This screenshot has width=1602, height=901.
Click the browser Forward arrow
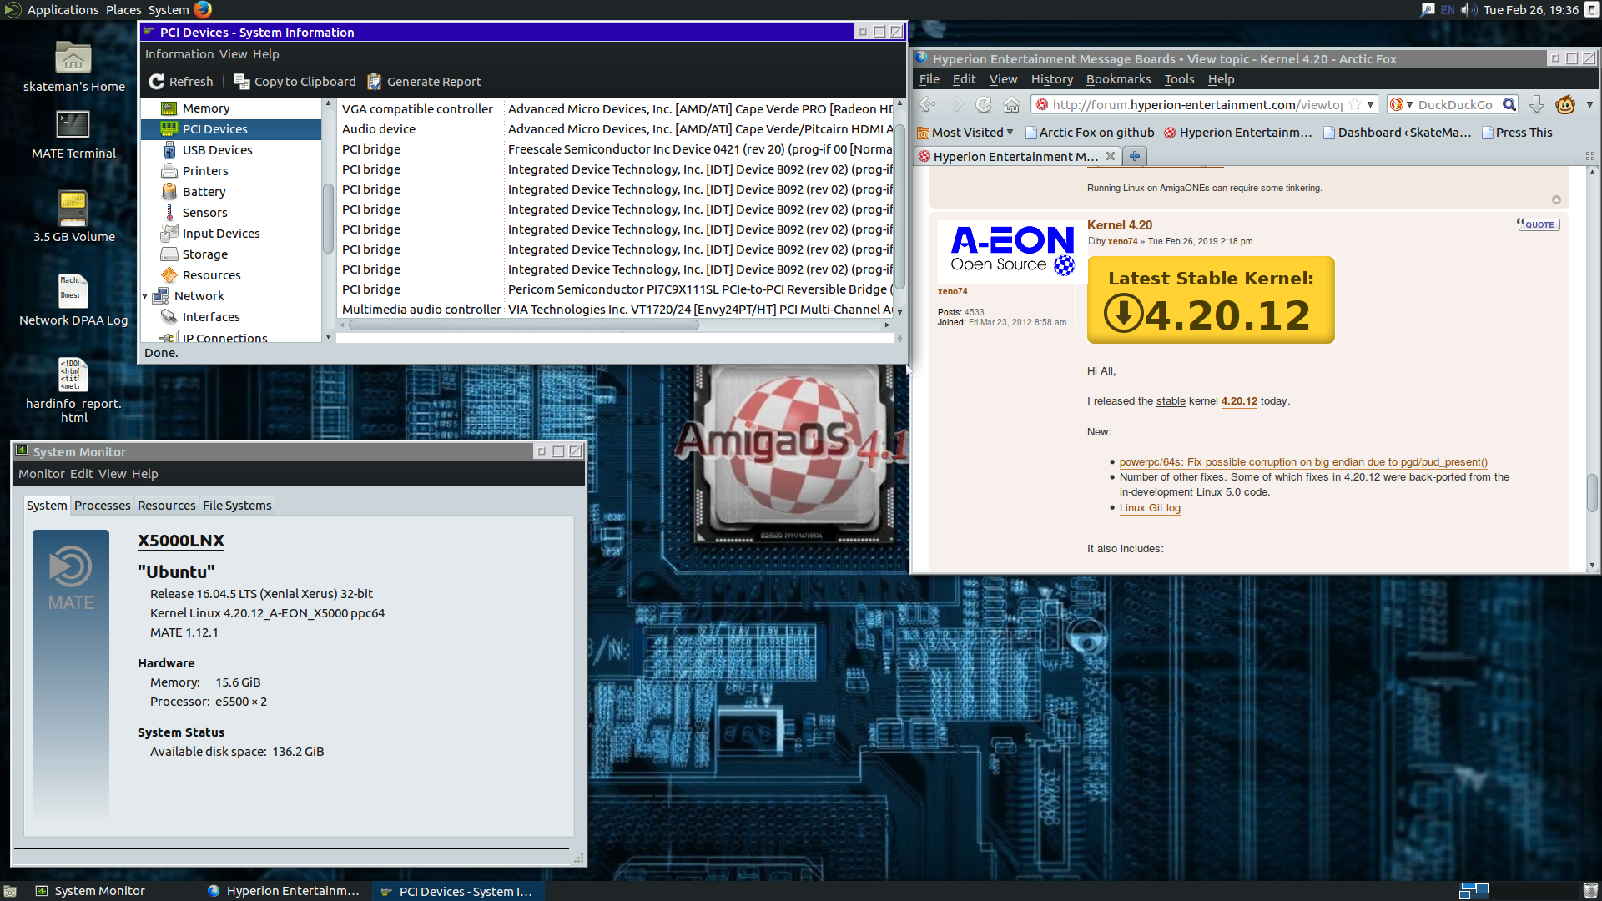(956, 104)
